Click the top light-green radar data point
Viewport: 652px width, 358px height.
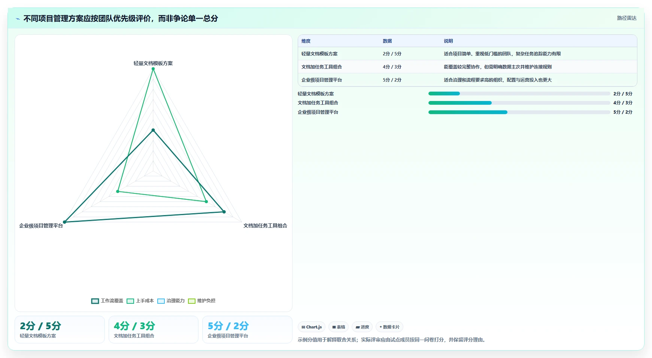pos(153,69)
